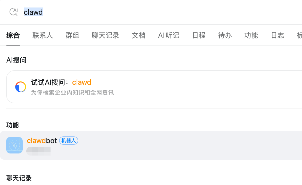Click "试试AI搜问: clawd" suggestion text
The image size is (302, 185).
point(61,82)
